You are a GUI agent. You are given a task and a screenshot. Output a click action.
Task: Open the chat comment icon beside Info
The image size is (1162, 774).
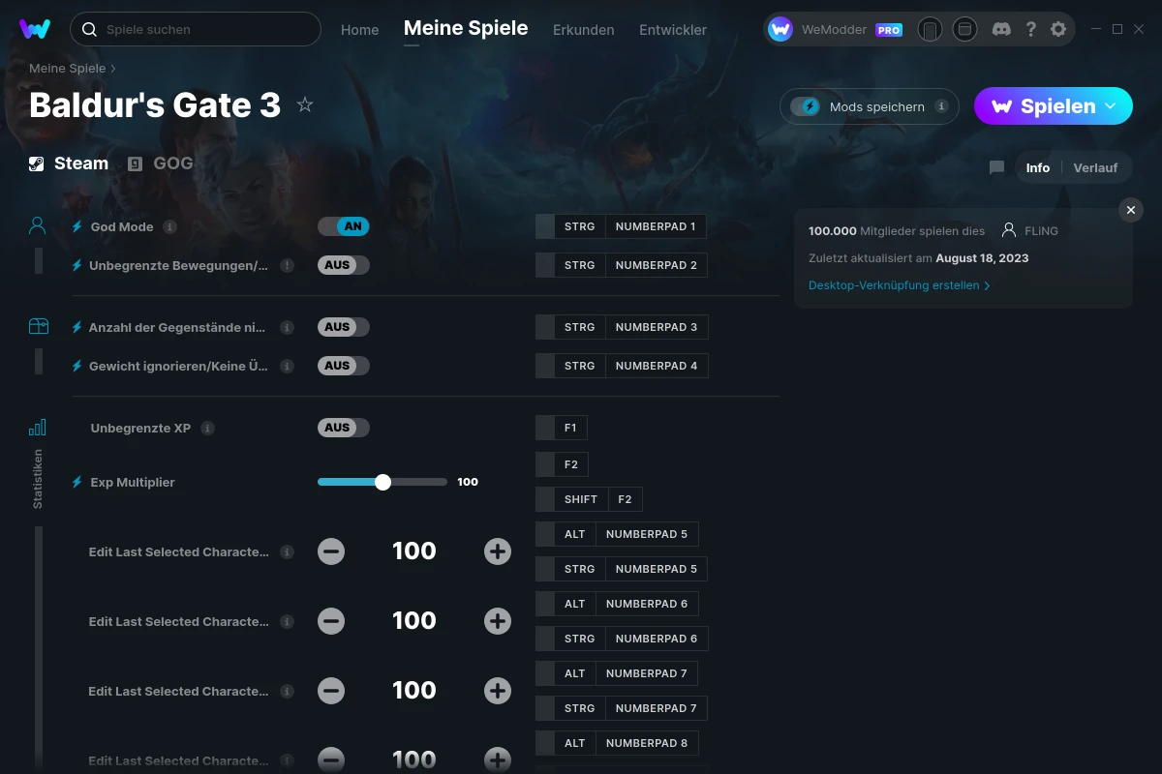[996, 167]
